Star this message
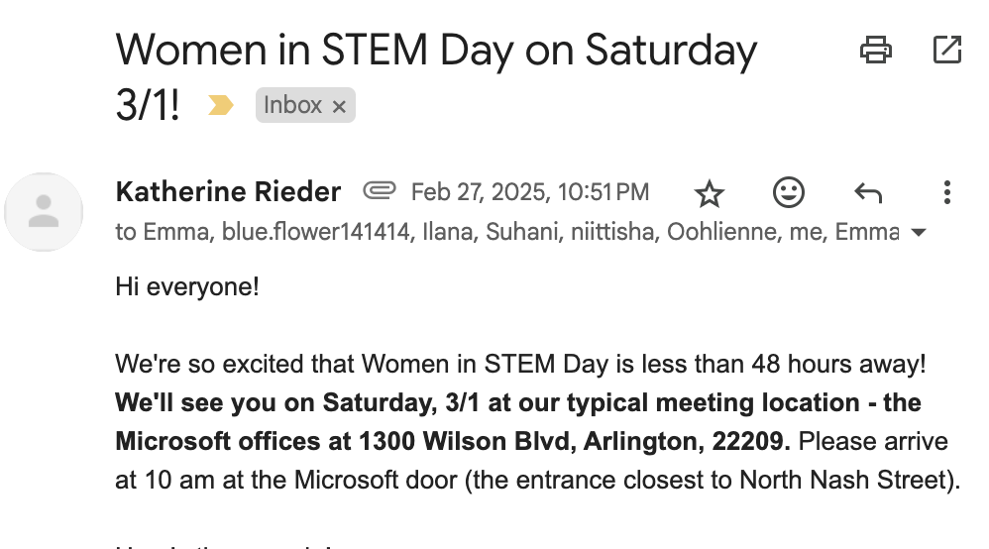This screenshot has height=549, width=989. 710,192
